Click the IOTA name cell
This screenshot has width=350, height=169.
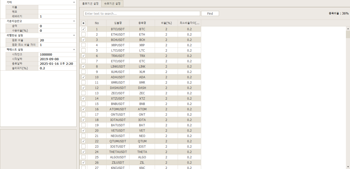pyautogui.click(x=142, y=120)
